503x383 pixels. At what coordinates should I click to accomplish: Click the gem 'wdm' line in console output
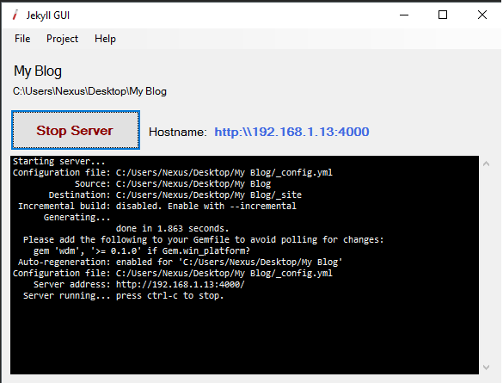[x=142, y=250]
